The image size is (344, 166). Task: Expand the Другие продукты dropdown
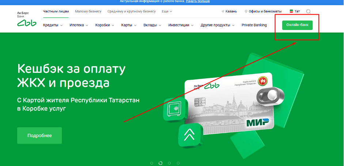click(218, 25)
